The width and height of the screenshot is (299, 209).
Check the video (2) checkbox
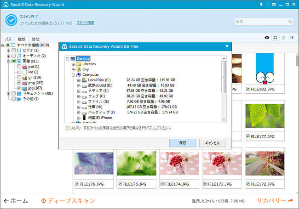point(13,51)
